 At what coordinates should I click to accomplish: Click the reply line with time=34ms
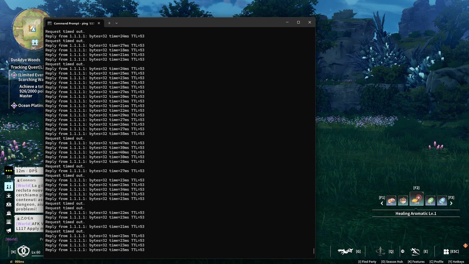click(x=95, y=189)
